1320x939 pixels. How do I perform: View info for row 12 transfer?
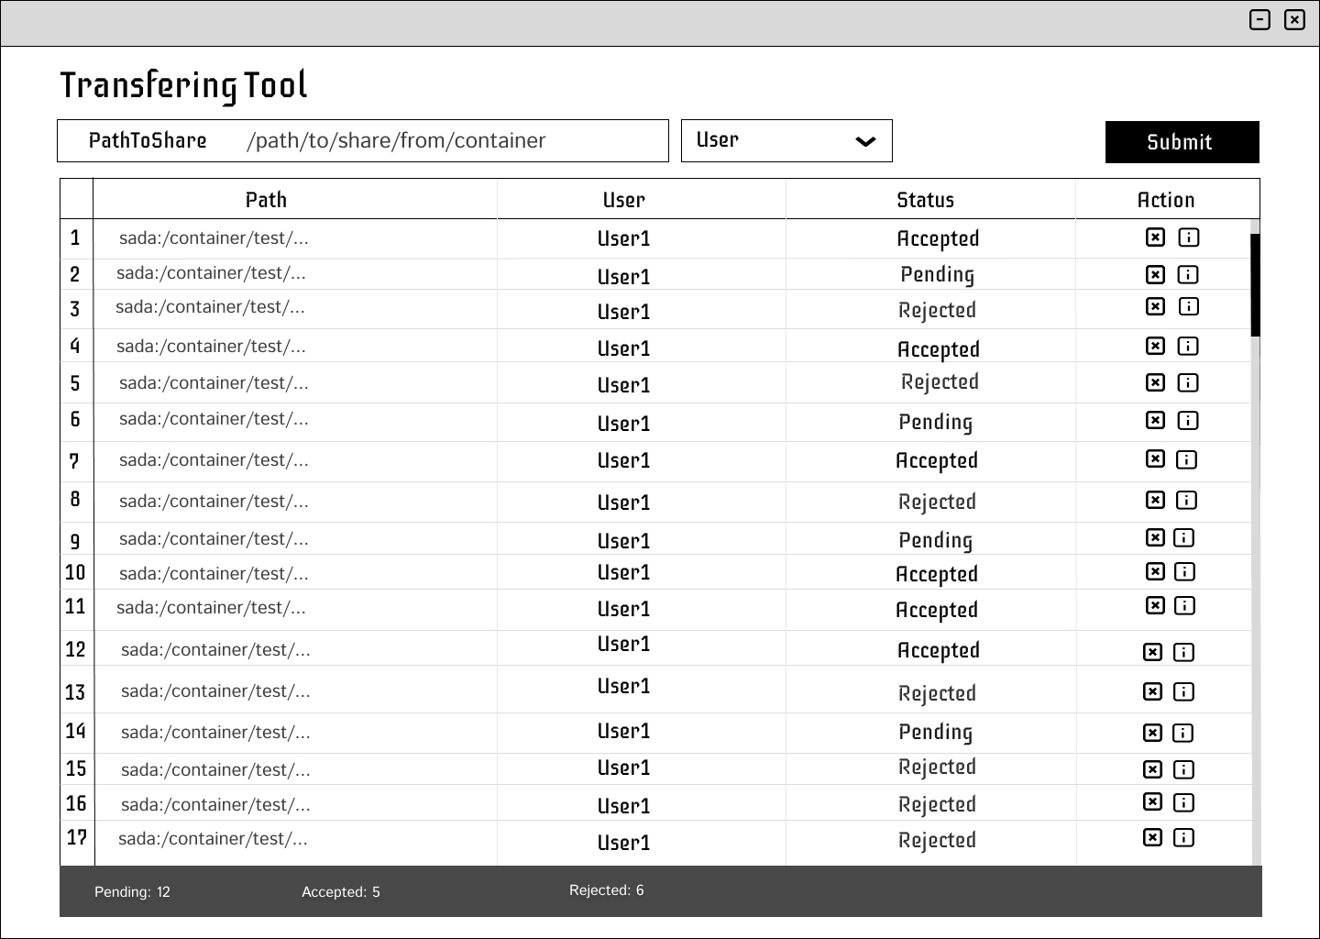click(x=1183, y=652)
